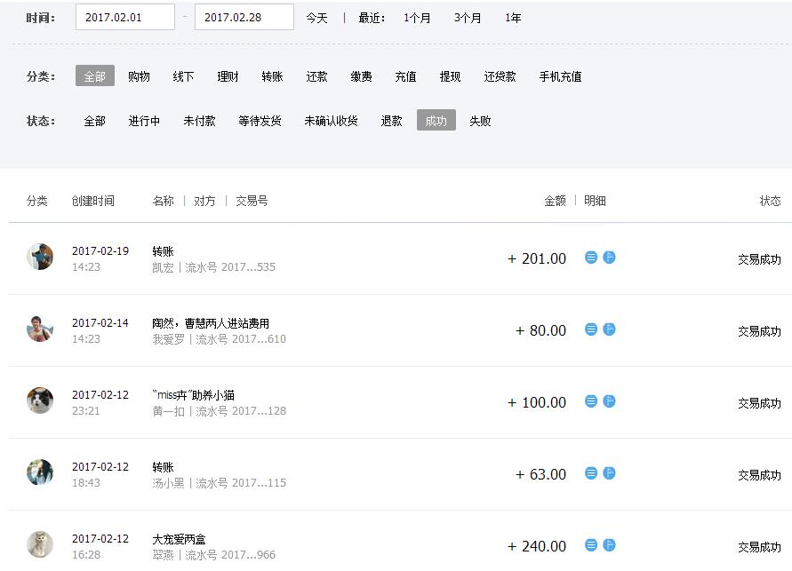Open transaction 陶然，曹慧两人进站费用
The width and height of the screenshot is (792, 571).
[x=211, y=323]
